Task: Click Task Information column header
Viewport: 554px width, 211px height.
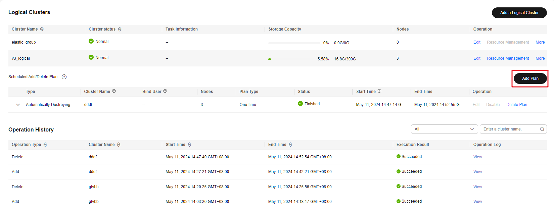Action: coord(182,29)
